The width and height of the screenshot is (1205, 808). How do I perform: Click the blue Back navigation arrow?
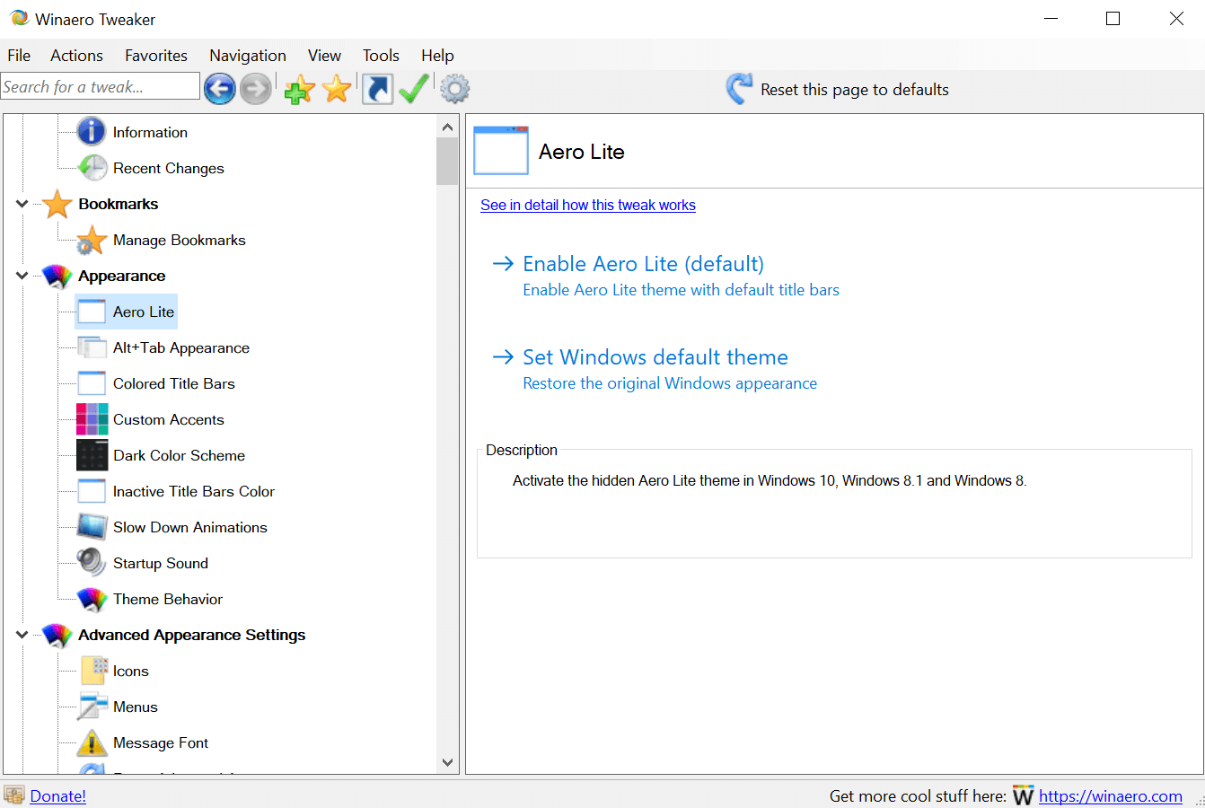tap(219, 89)
